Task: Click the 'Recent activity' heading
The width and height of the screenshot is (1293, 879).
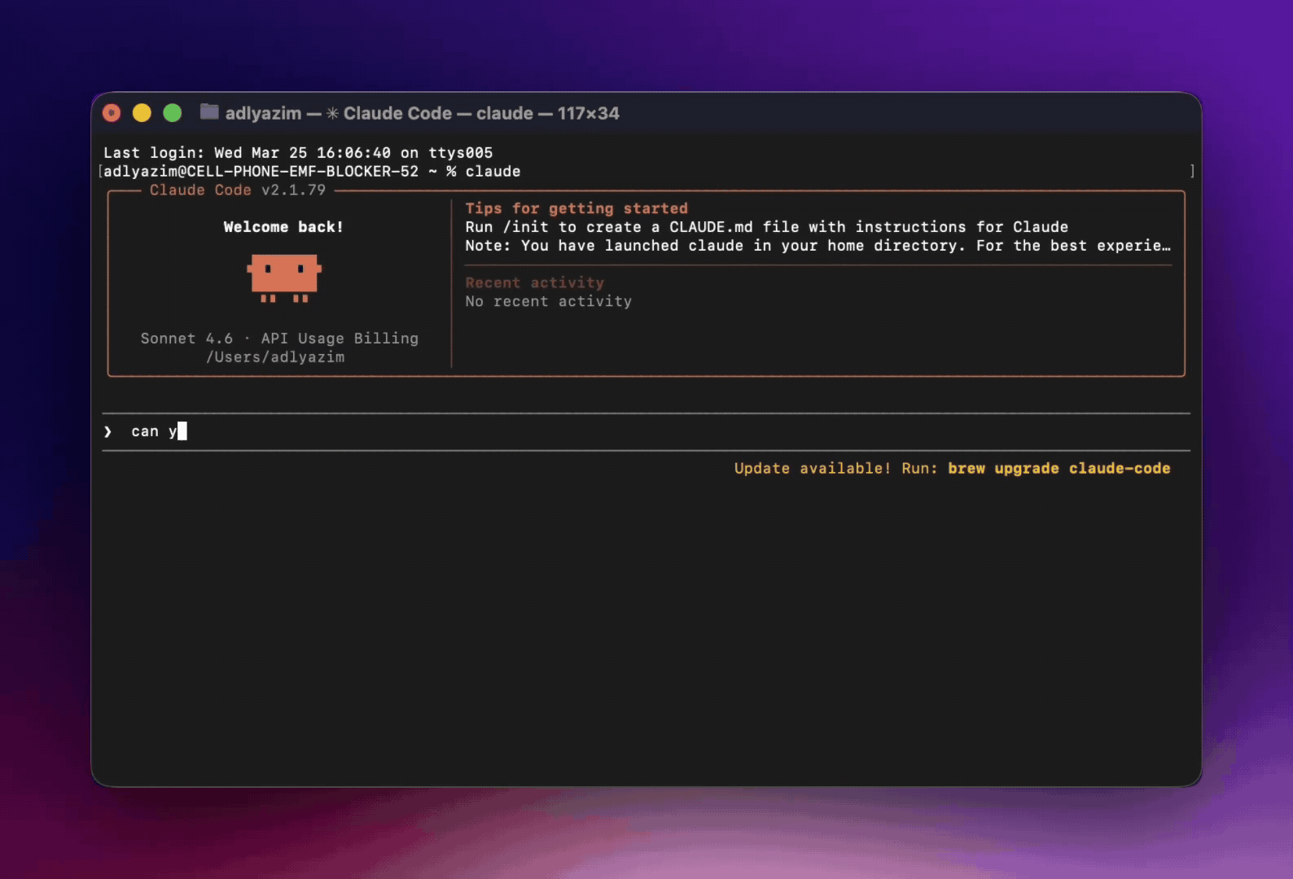Action: (x=534, y=282)
